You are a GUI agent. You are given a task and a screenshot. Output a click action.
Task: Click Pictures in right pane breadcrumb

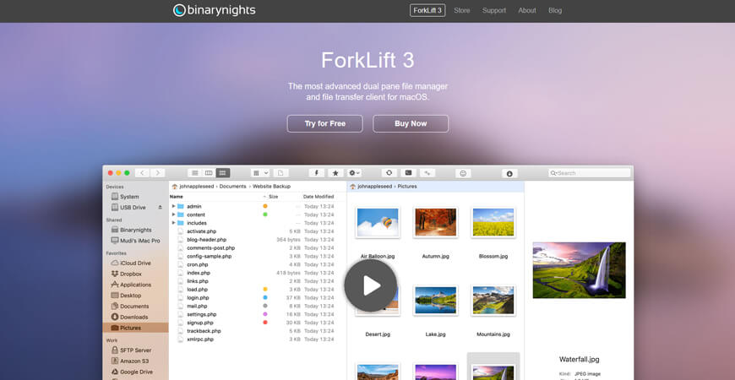(x=407, y=187)
